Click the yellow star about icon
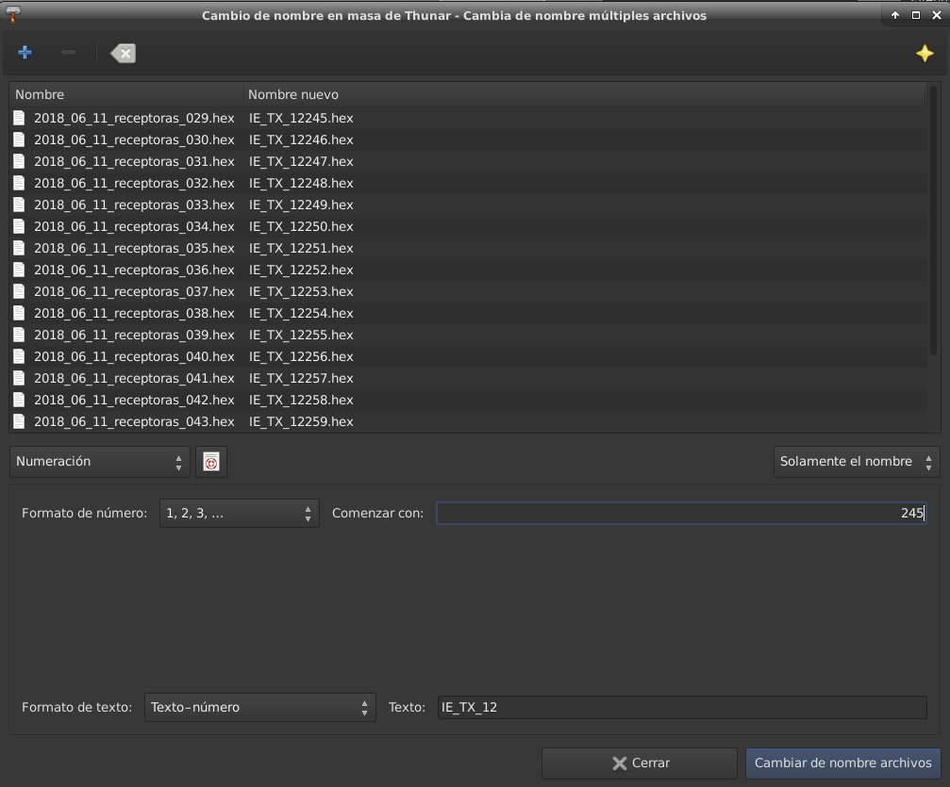Viewport: 950px width, 787px height. coord(925,54)
